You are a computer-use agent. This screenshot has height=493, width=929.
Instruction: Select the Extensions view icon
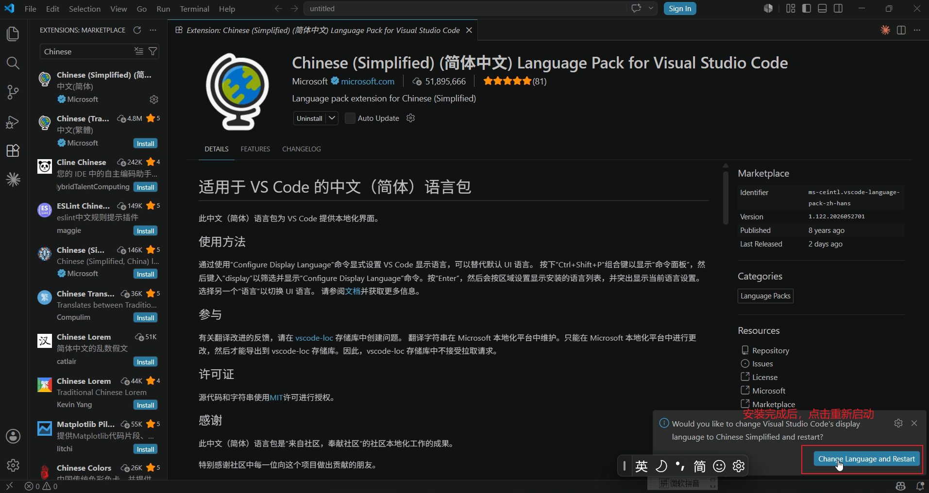[x=13, y=151]
